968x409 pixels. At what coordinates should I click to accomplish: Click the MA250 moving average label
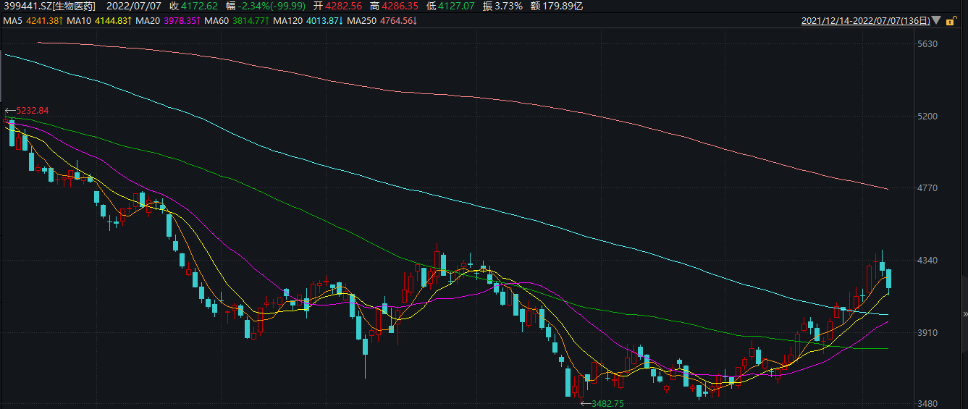tap(361, 21)
